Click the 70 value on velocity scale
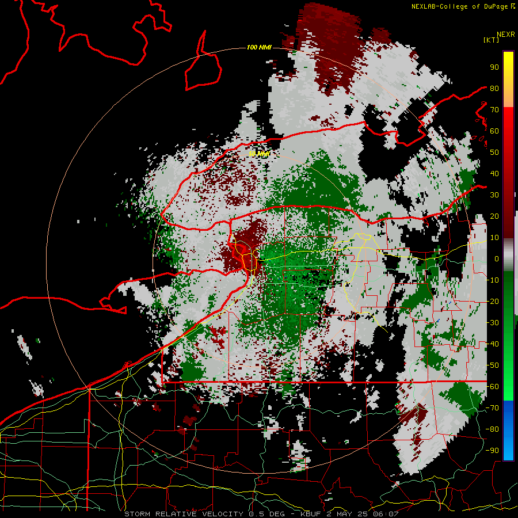This screenshot has height=518, width=518. pos(494,110)
